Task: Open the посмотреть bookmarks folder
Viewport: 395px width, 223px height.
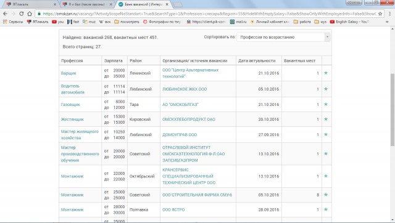Action: click(127, 22)
